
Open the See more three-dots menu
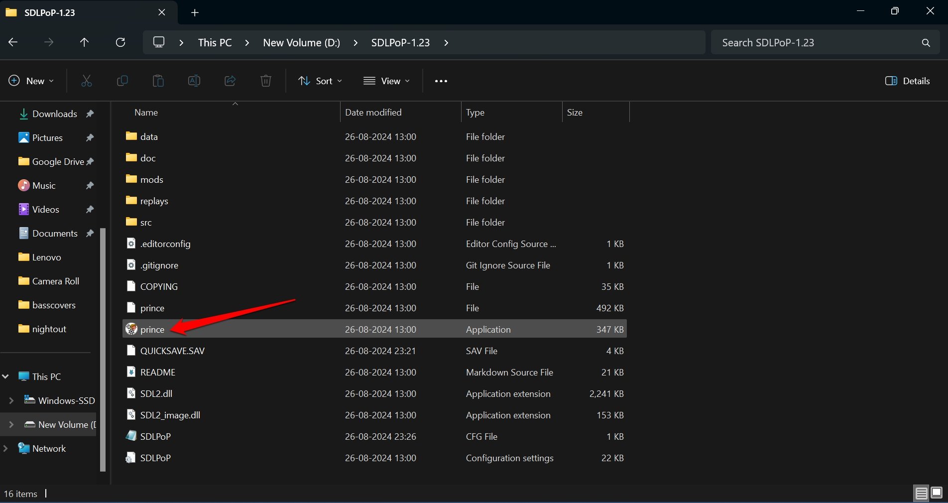tap(441, 81)
